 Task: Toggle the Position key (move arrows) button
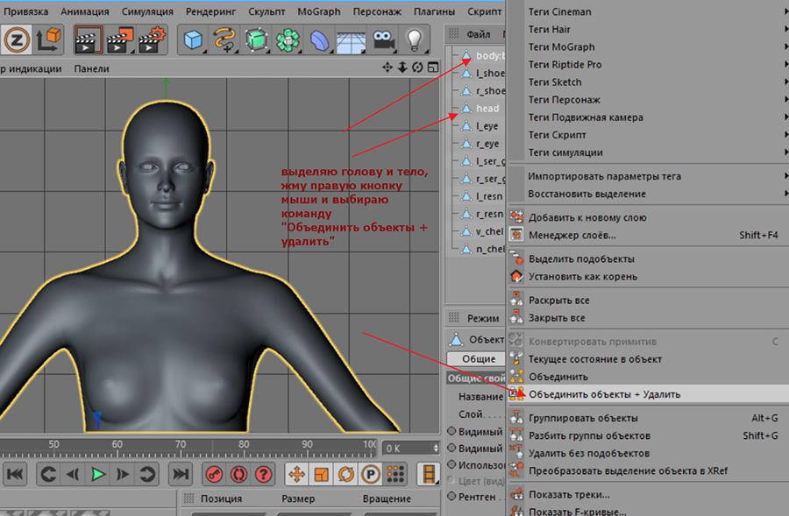pyautogui.click(x=296, y=475)
